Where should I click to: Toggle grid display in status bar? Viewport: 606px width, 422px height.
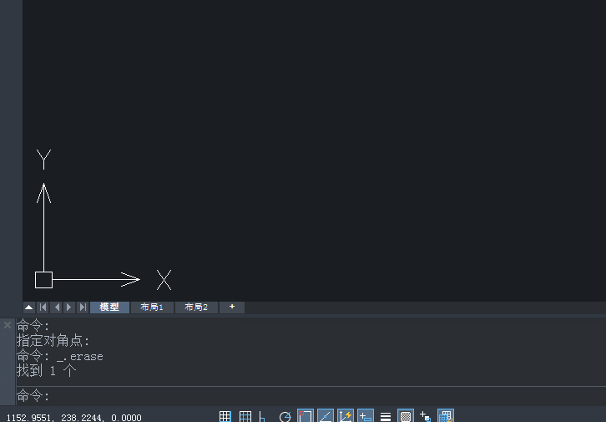(245, 416)
